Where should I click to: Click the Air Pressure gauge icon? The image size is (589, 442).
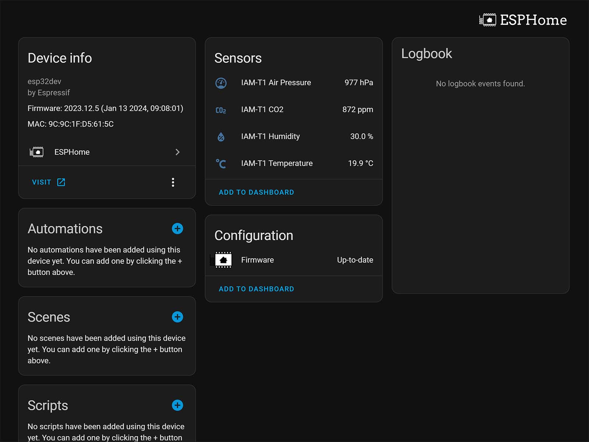221,83
